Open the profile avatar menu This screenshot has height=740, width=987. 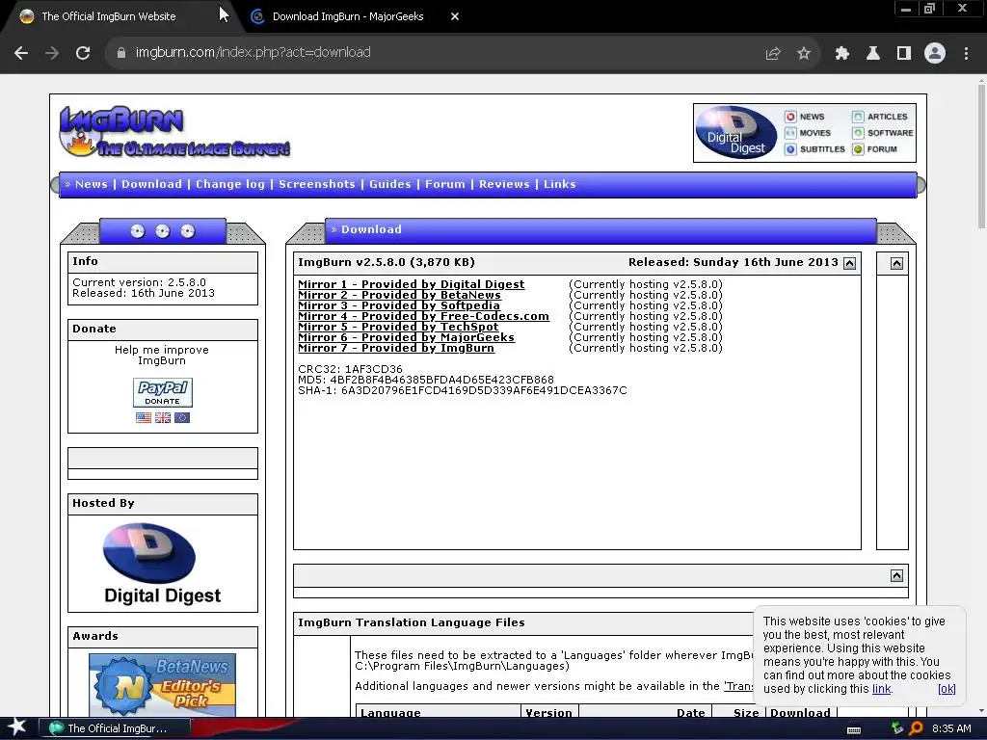935,54
